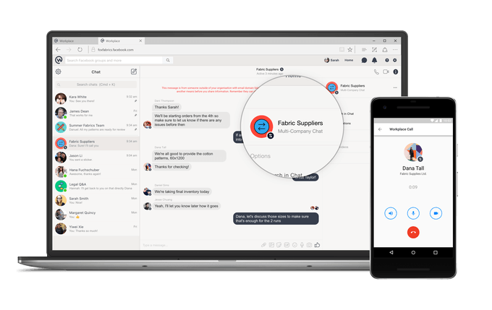Click the Workplace logo in top bar
Viewport: 492px width, 310px height.
59,60
